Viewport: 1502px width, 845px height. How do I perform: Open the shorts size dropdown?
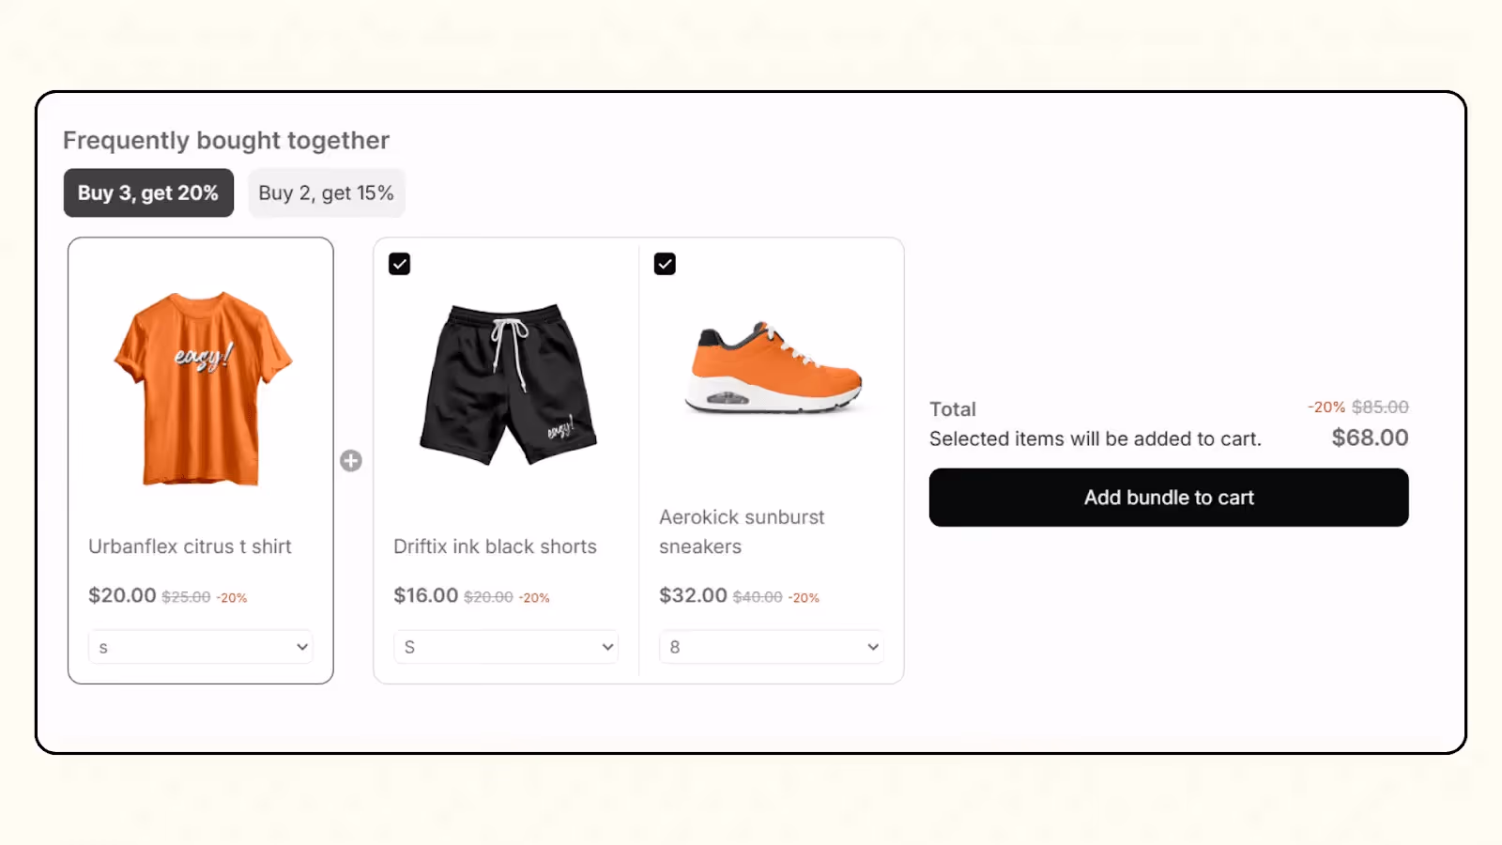[505, 646]
